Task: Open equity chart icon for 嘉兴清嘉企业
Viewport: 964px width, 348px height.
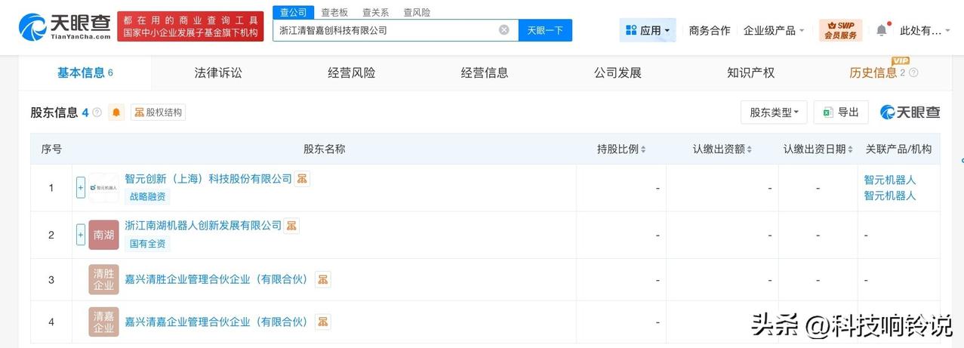Action: [322, 322]
